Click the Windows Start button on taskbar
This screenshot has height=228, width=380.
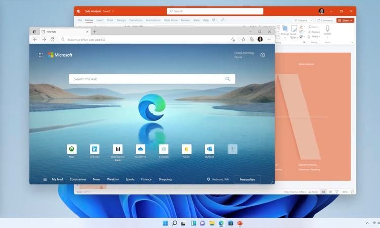[165, 223]
